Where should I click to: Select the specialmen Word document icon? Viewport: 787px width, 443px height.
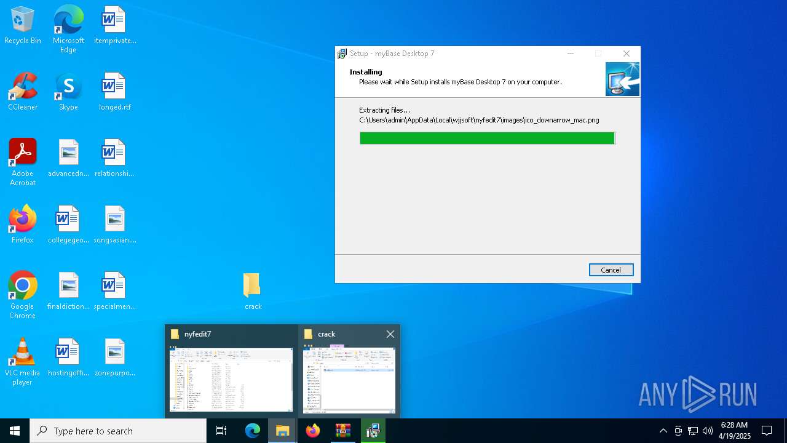(x=114, y=292)
